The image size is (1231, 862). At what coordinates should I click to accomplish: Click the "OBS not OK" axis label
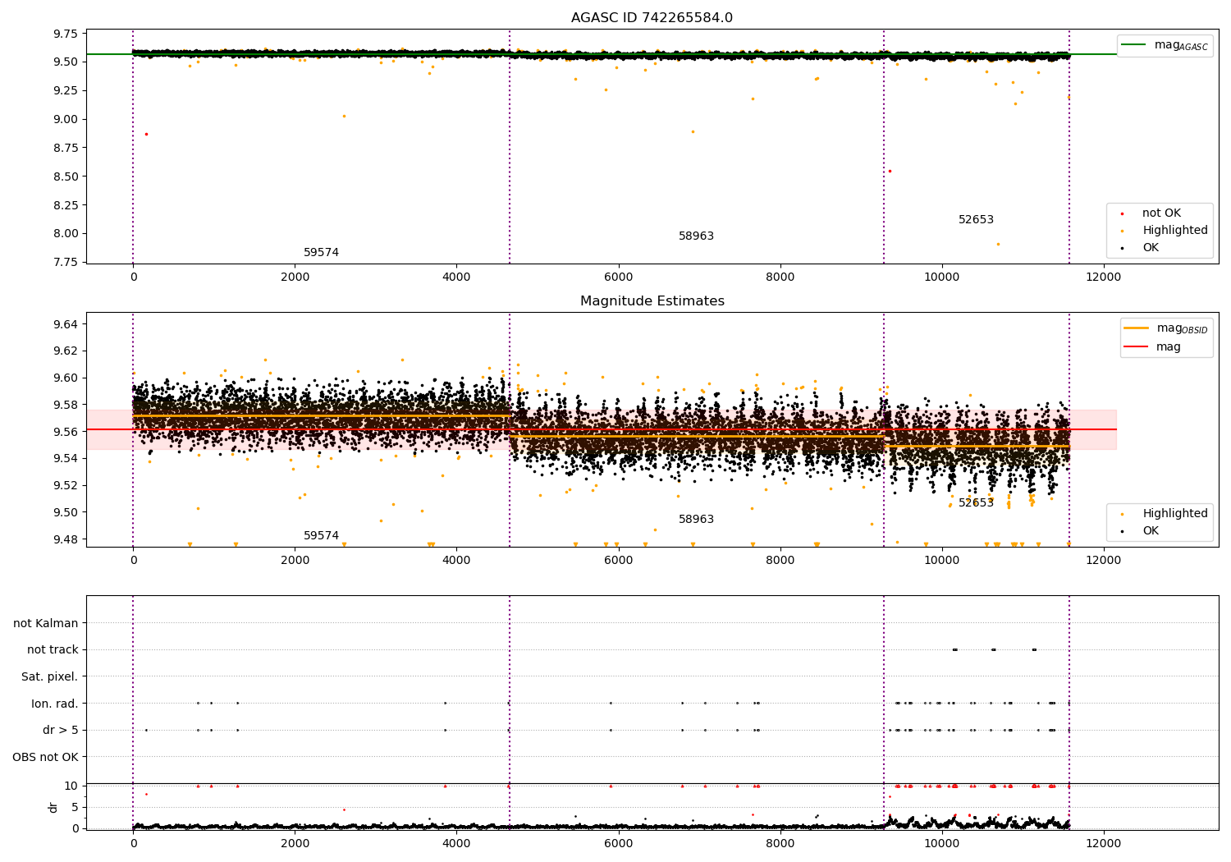[46, 757]
